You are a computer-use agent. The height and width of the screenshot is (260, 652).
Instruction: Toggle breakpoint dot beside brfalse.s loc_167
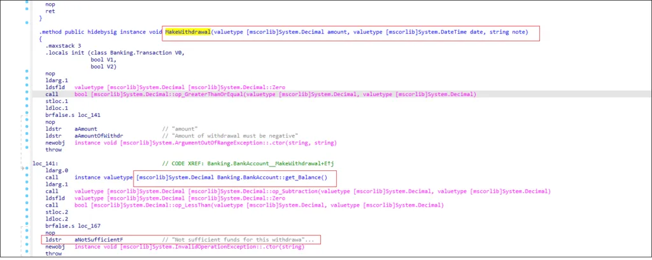click(27, 224)
